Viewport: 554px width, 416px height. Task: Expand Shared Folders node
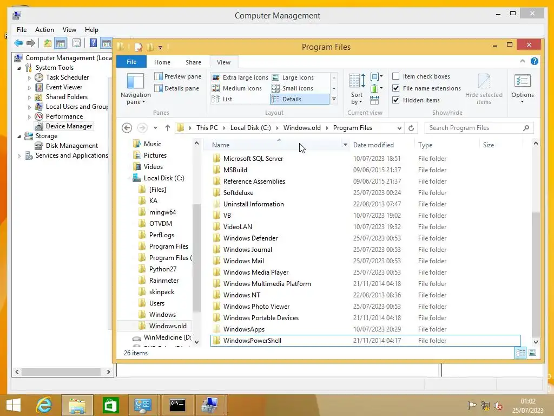(x=29, y=97)
